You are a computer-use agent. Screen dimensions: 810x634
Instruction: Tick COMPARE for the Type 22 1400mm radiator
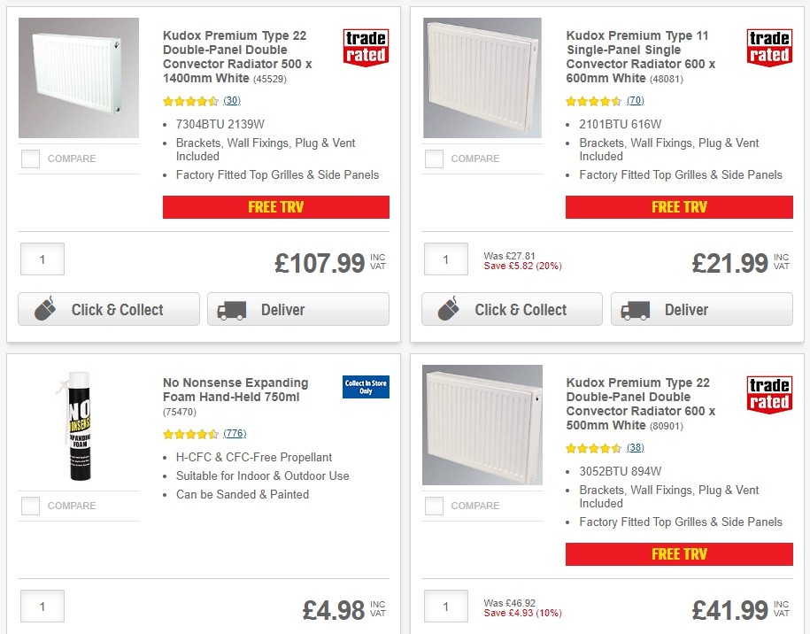tap(29, 158)
